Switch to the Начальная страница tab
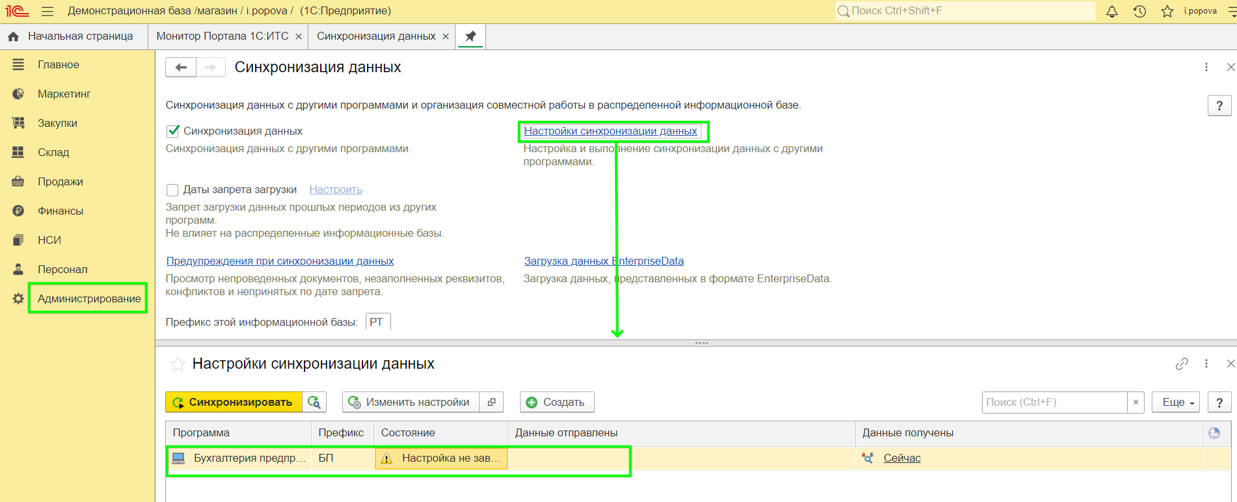Image resolution: width=1237 pixels, height=502 pixels. (x=74, y=36)
